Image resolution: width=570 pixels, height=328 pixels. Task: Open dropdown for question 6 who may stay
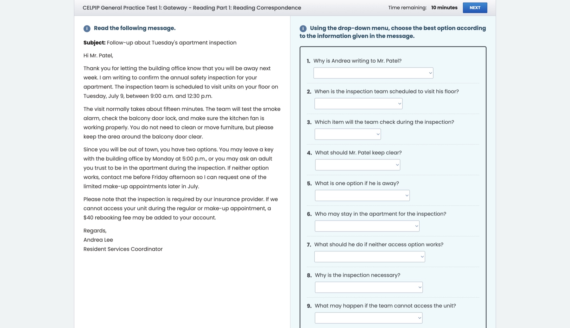click(367, 226)
